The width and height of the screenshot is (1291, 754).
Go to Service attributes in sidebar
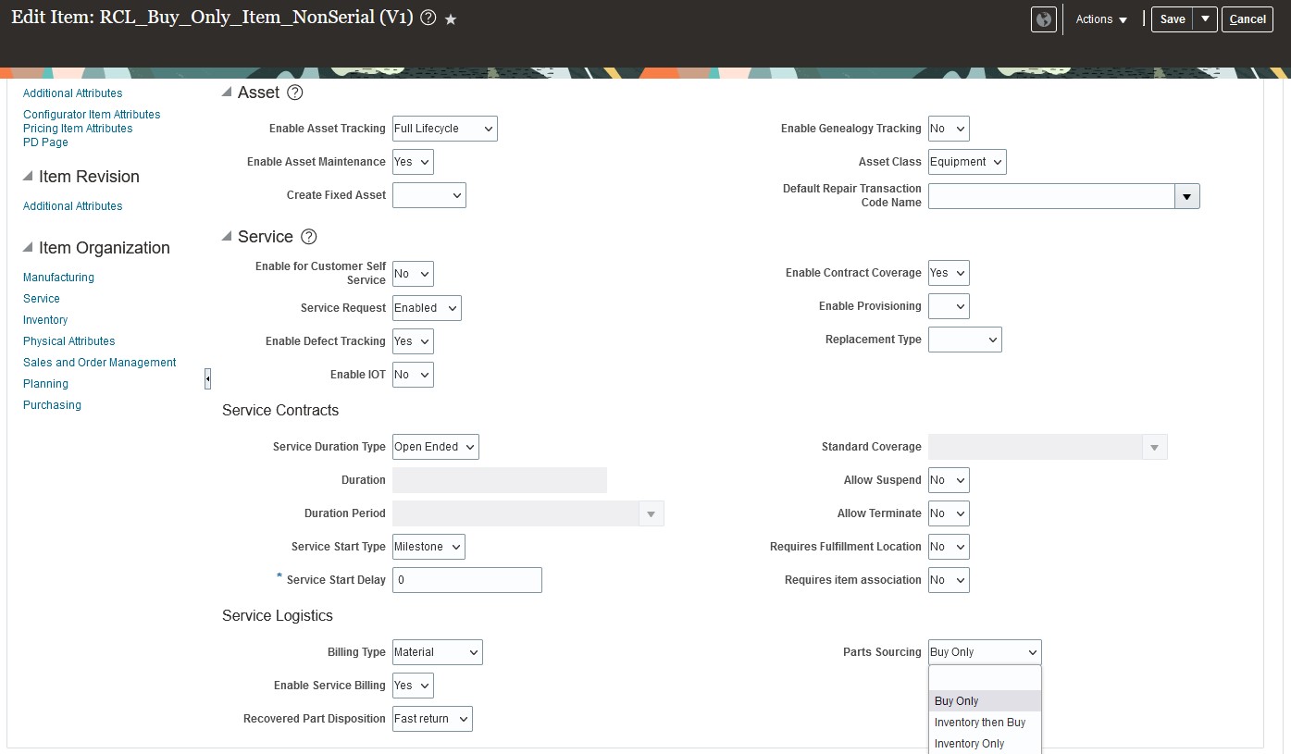(42, 299)
